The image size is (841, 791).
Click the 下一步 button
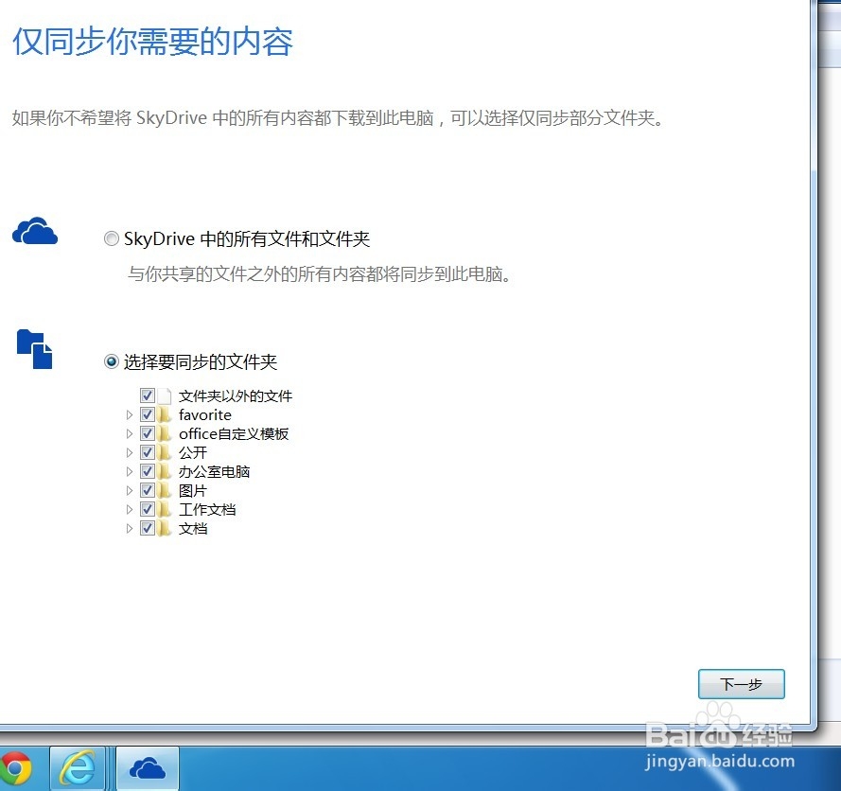(742, 684)
